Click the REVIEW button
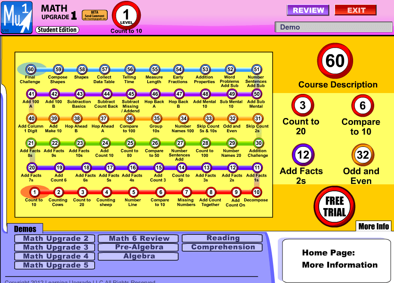This screenshot has width=394, height=283. click(308, 10)
